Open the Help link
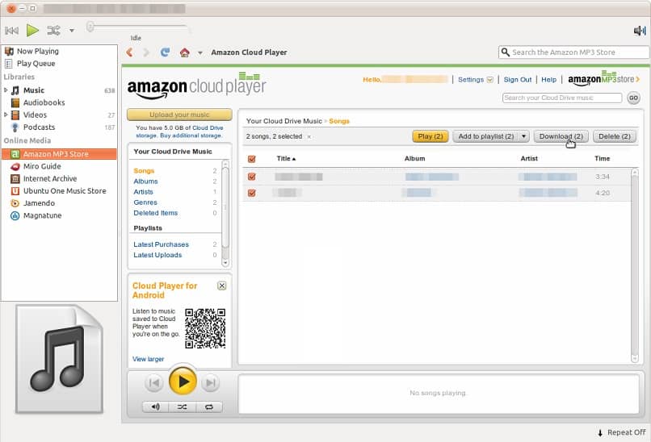Screen dimensions: 651x442 coord(548,80)
